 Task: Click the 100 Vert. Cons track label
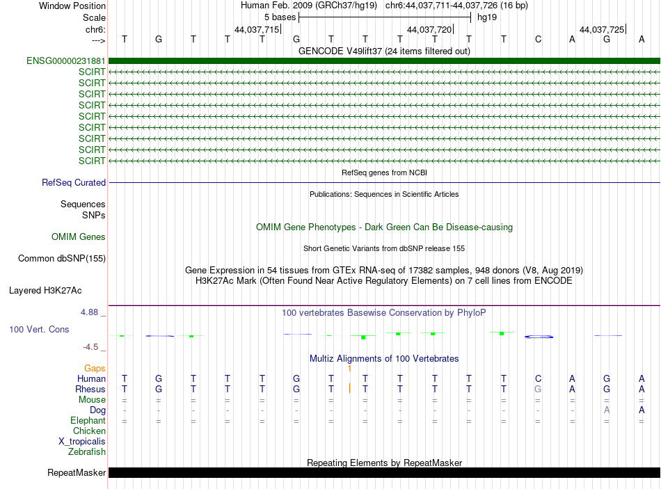click(39, 329)
